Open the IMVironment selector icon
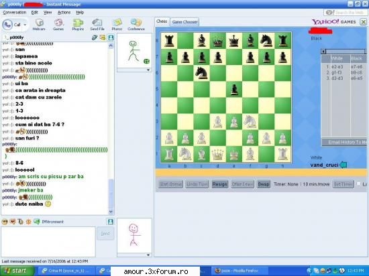Screen dimensions: 369x276 [x=36, y=222]
